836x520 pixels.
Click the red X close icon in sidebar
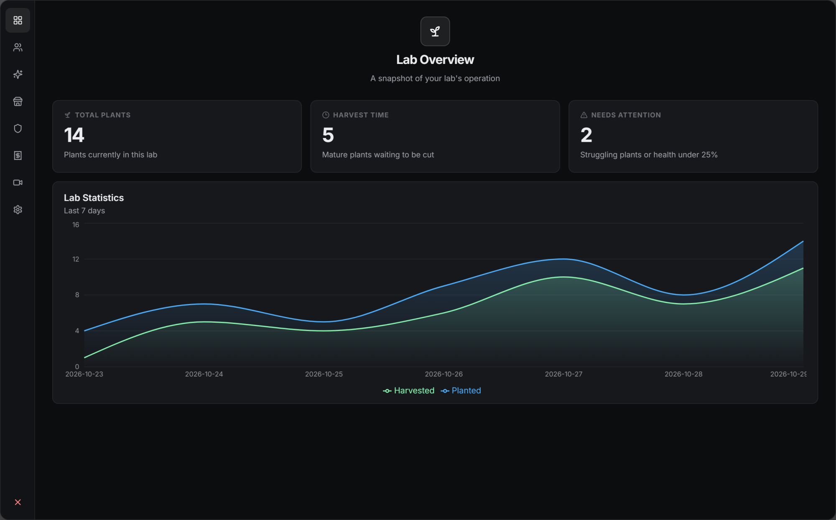[x=18, y=502]
